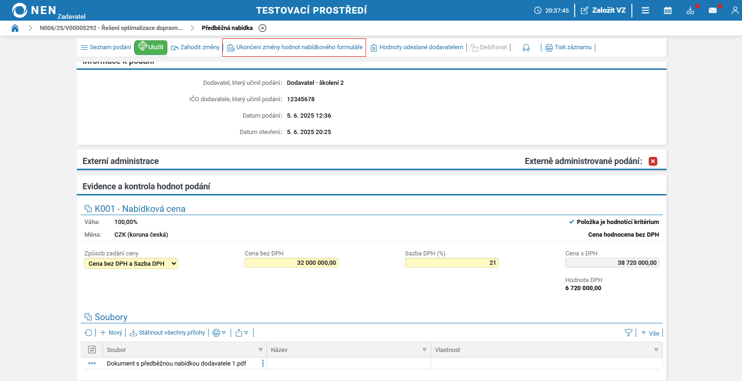Open the table column settings icon
742x381 pixels.
[x=92, y=350]
